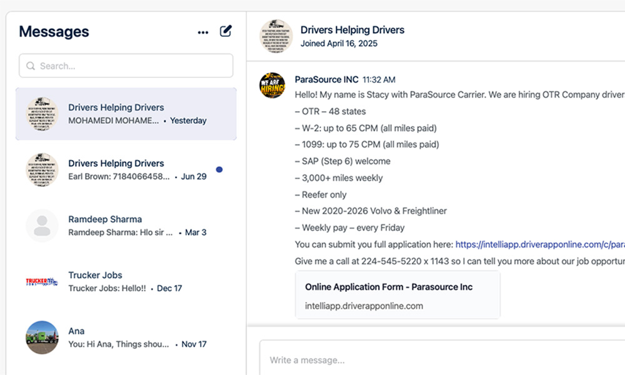Click the compose new message icon

(x=226, y=31)
